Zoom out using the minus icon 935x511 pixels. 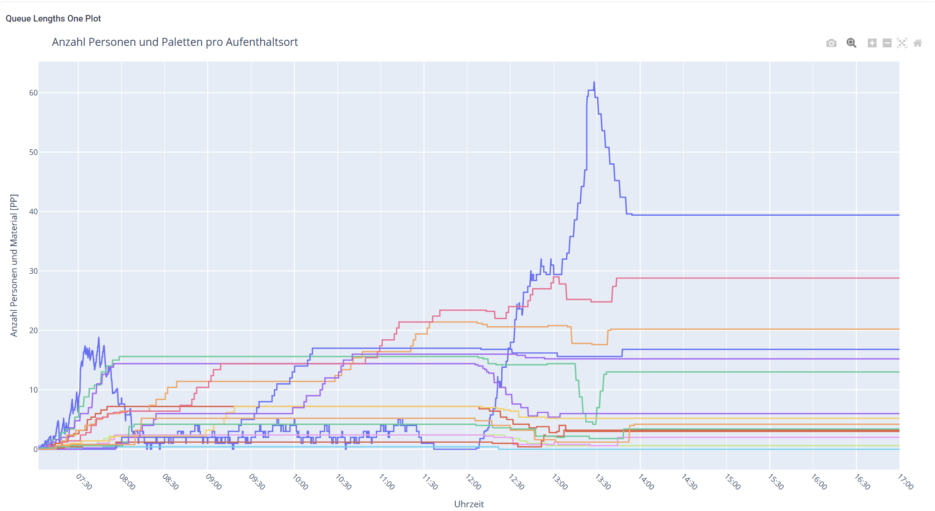[x=887, y=43]
